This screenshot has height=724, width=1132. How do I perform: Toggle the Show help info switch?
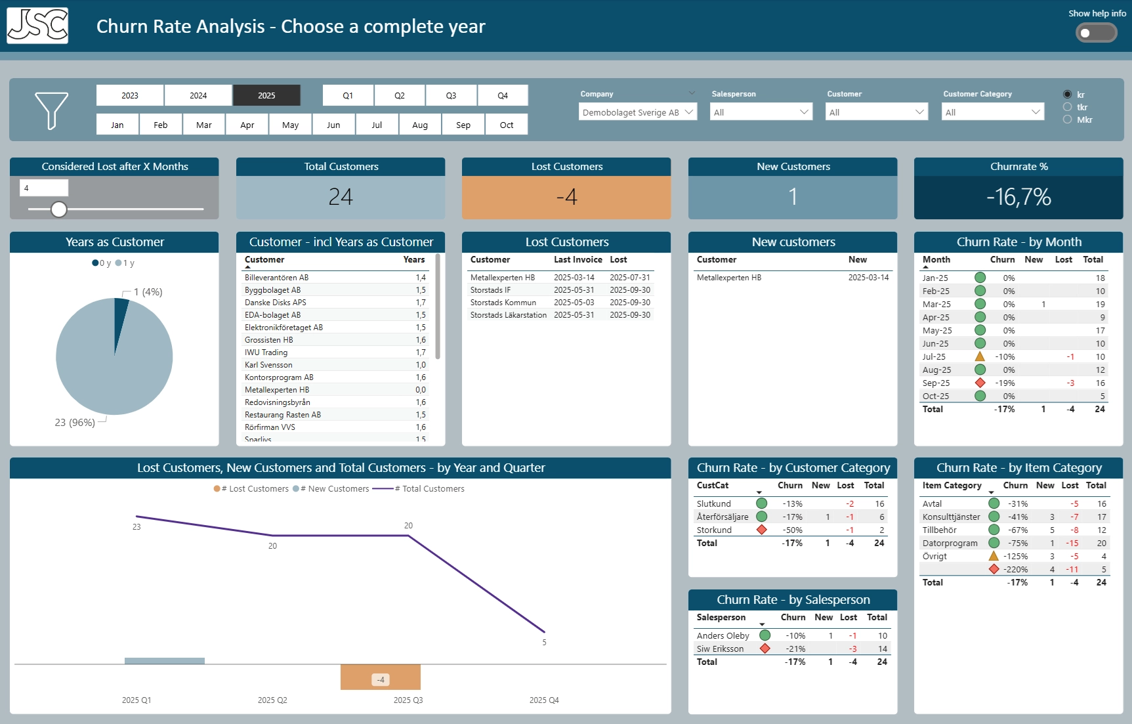(1096, 32)
